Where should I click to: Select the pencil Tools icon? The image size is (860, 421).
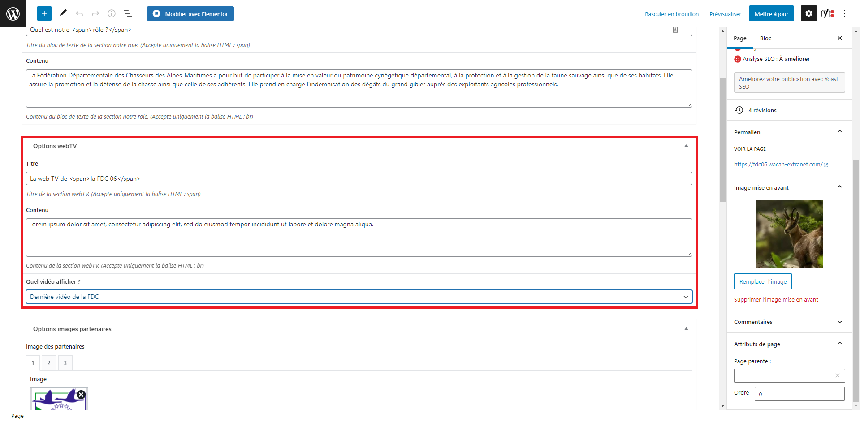click(x=63, y=13)
